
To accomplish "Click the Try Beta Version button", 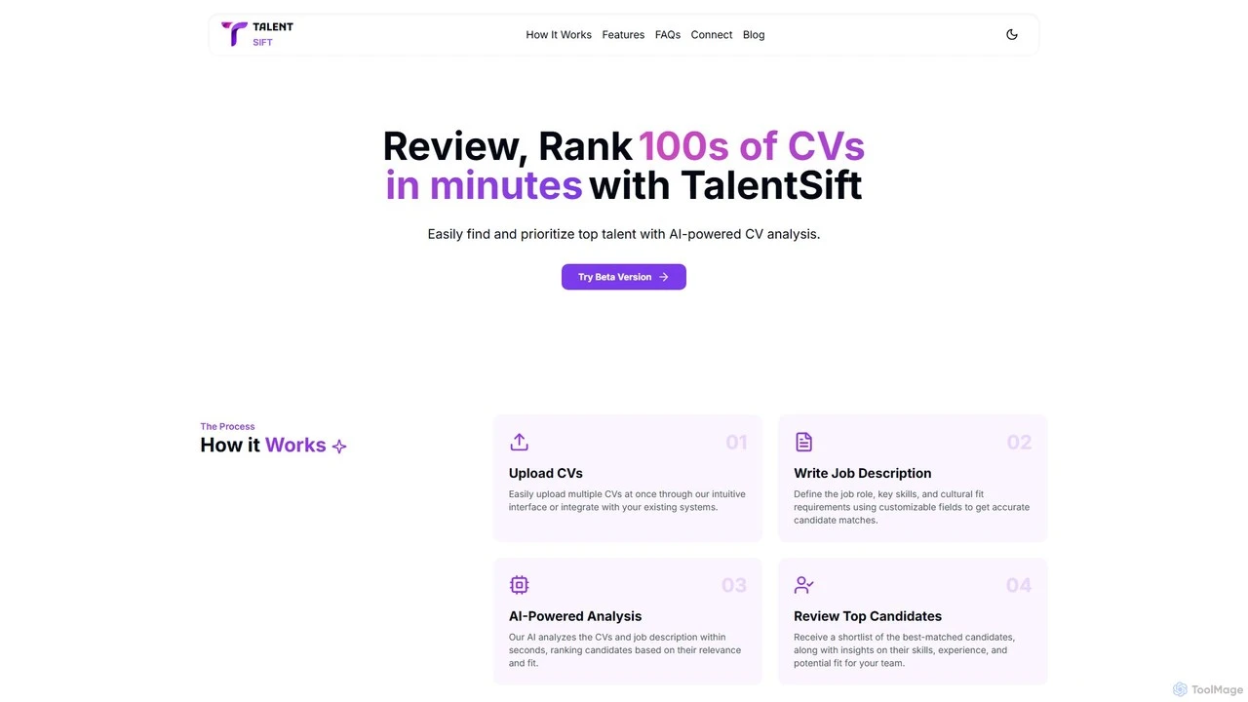I will [624, 277].
